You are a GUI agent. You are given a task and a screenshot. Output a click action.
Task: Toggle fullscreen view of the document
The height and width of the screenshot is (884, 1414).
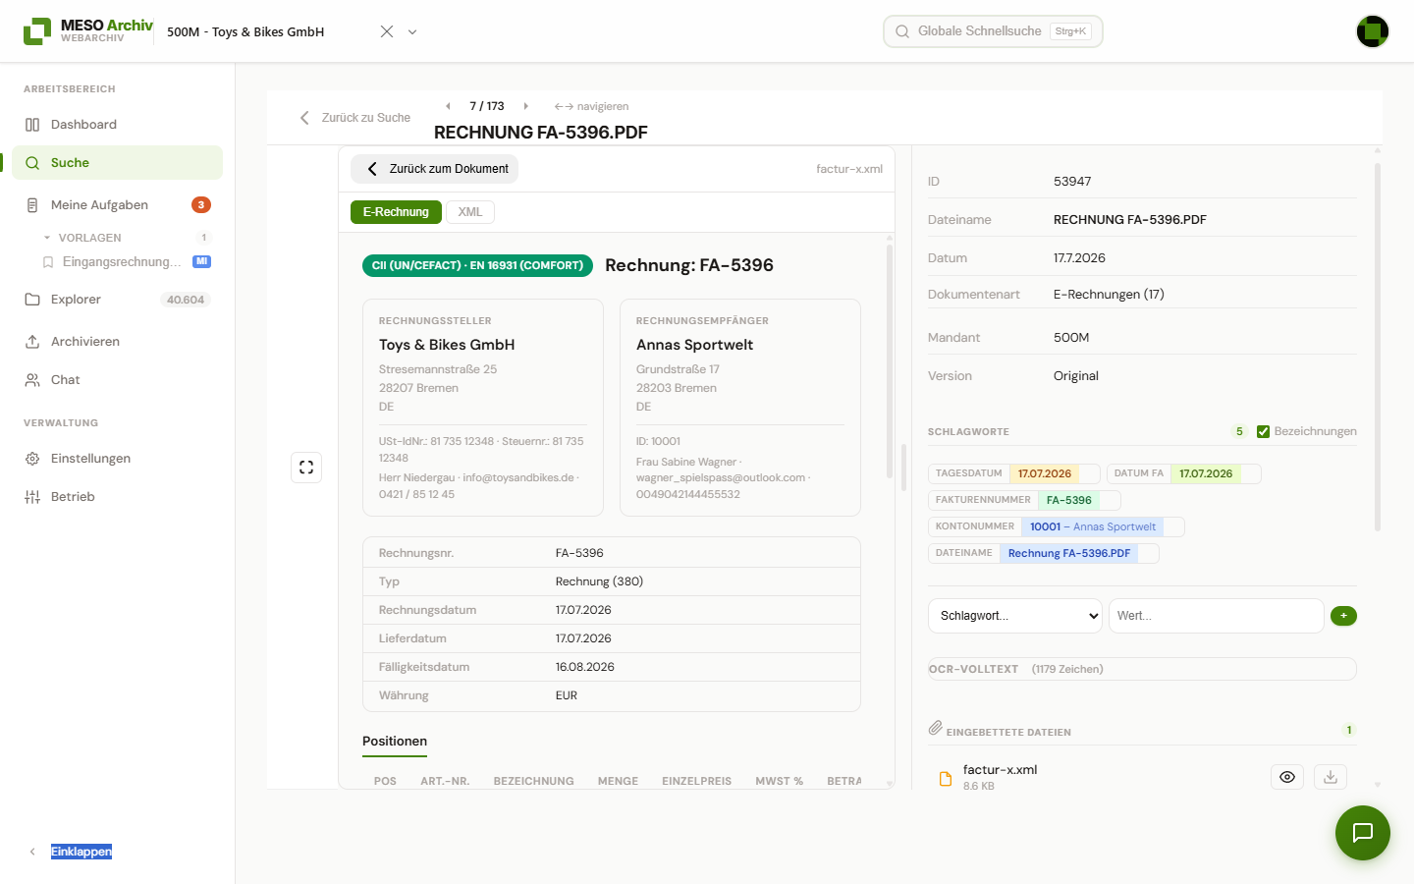click(x=306, y=468)
